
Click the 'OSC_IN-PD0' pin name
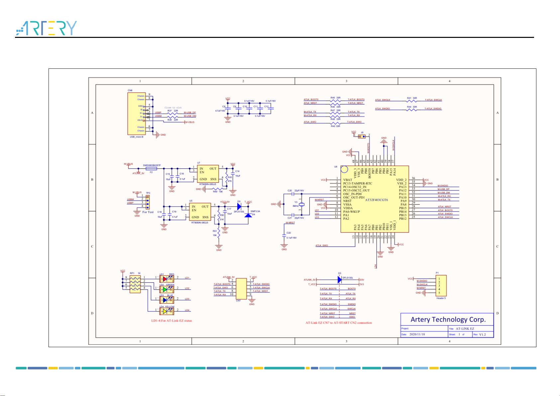(x=353, y=194)
